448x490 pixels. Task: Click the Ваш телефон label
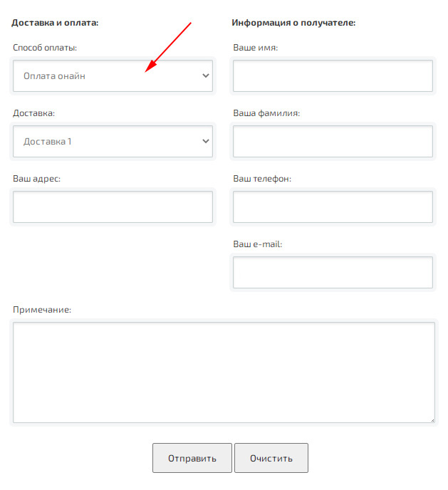262,179
